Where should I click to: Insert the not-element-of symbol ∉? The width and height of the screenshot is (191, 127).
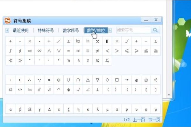[136, 80]
